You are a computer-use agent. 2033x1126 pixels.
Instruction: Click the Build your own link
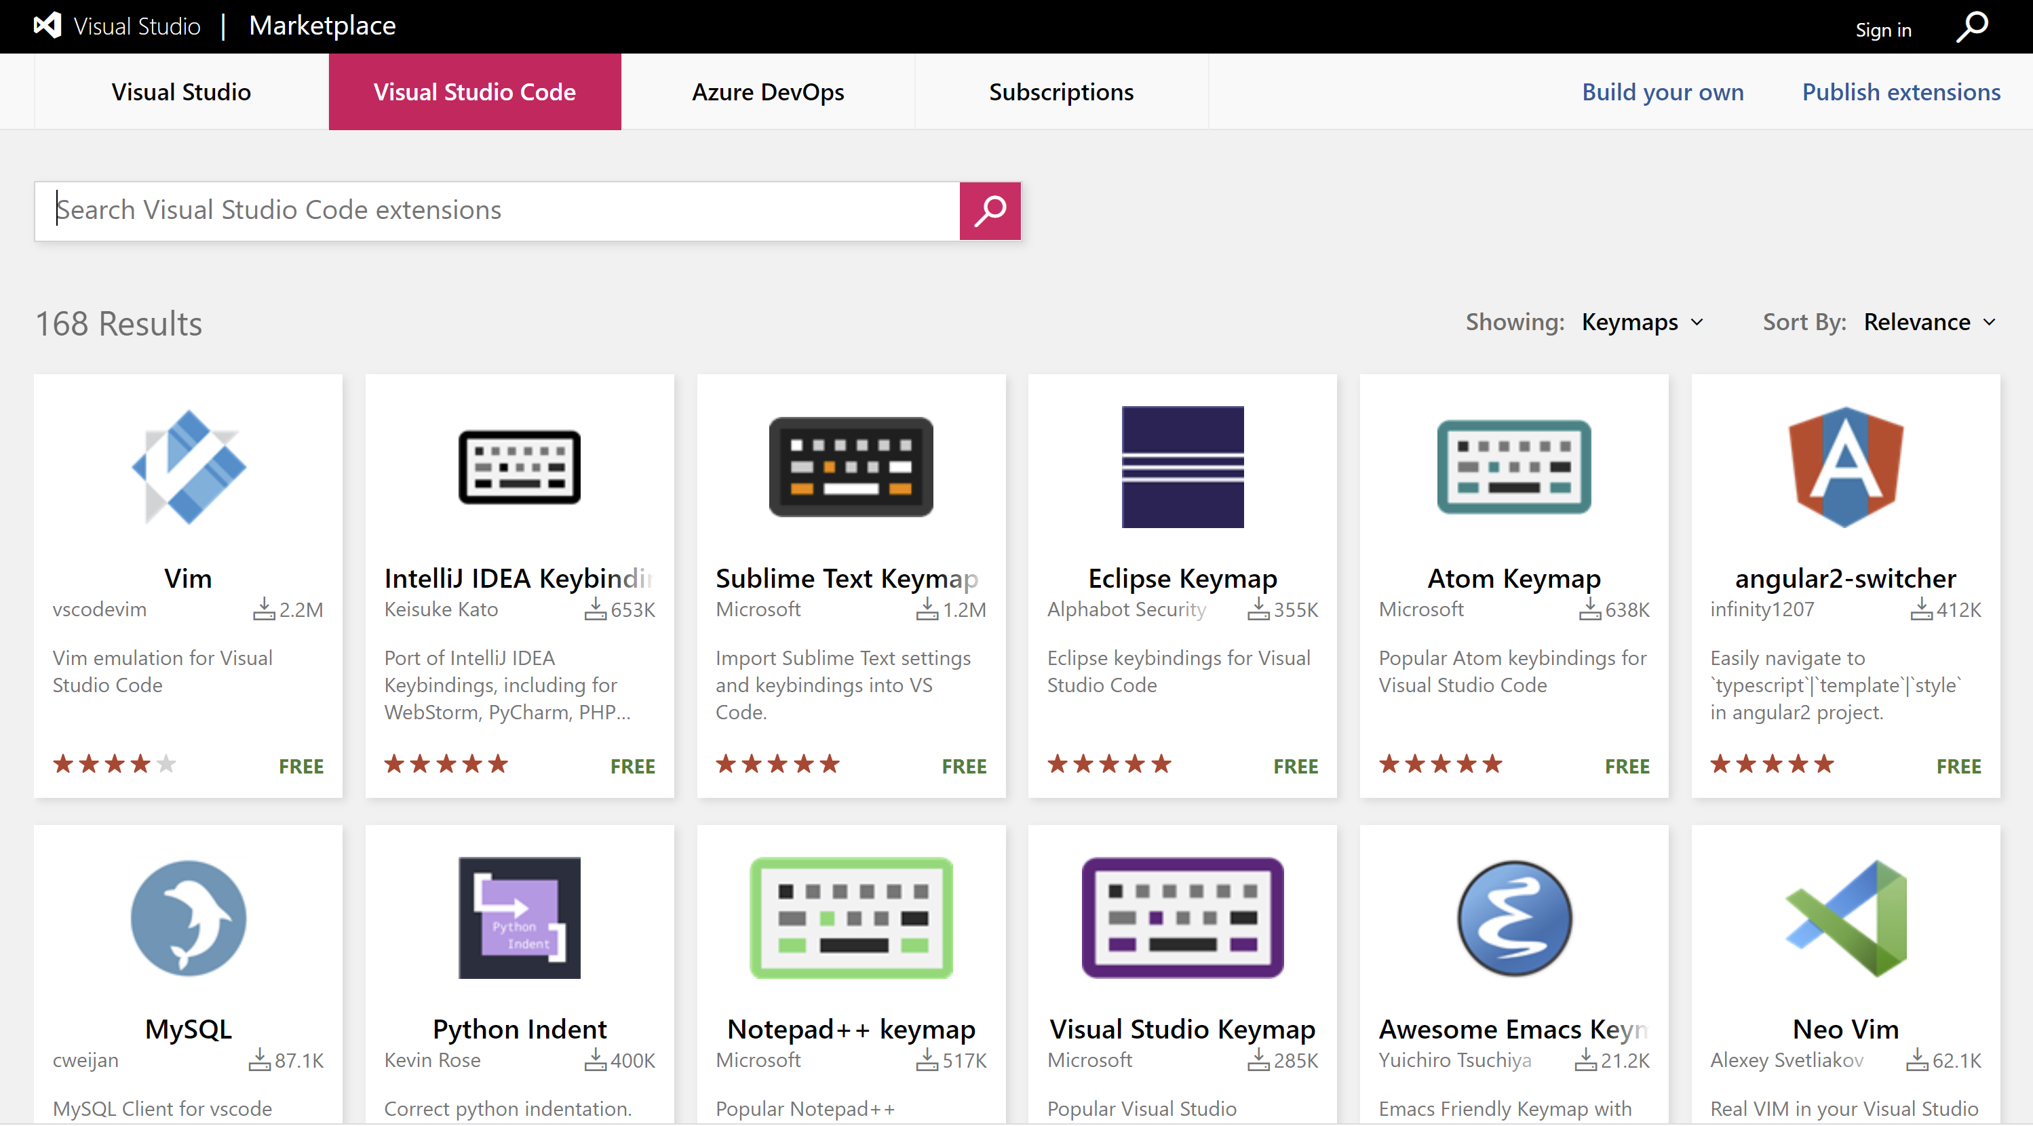point(1662,92)
